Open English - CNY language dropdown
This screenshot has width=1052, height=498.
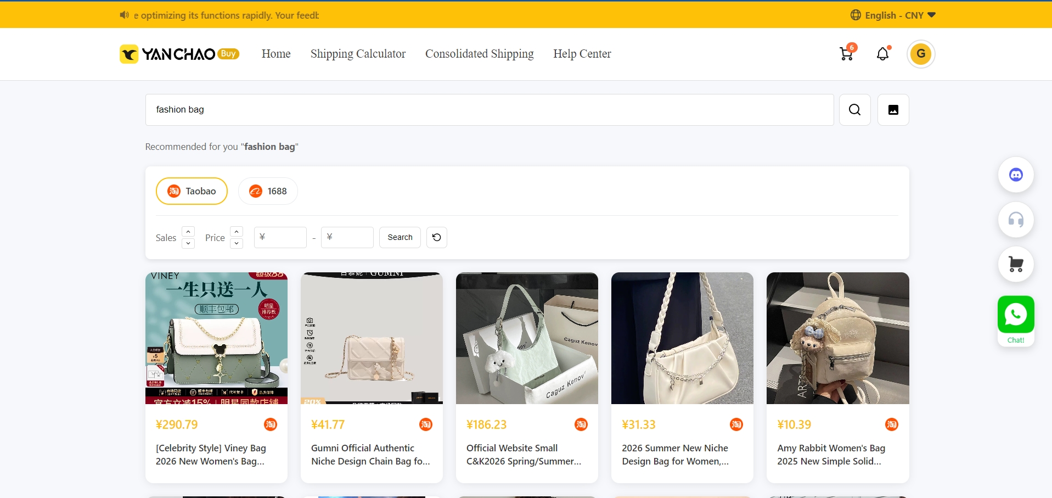pos(893,15)
